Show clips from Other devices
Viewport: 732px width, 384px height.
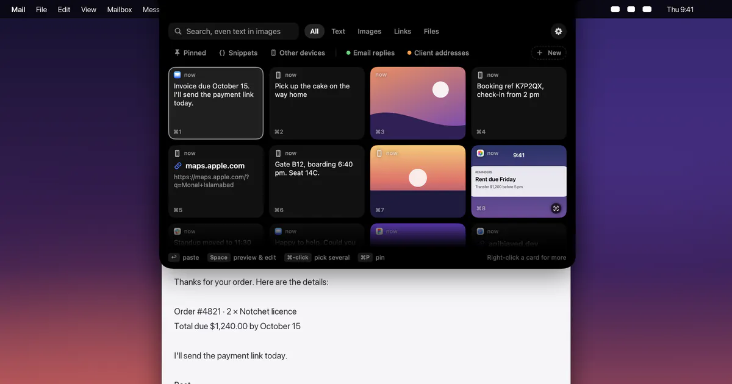pyautogui.click(x=298, y=53)
